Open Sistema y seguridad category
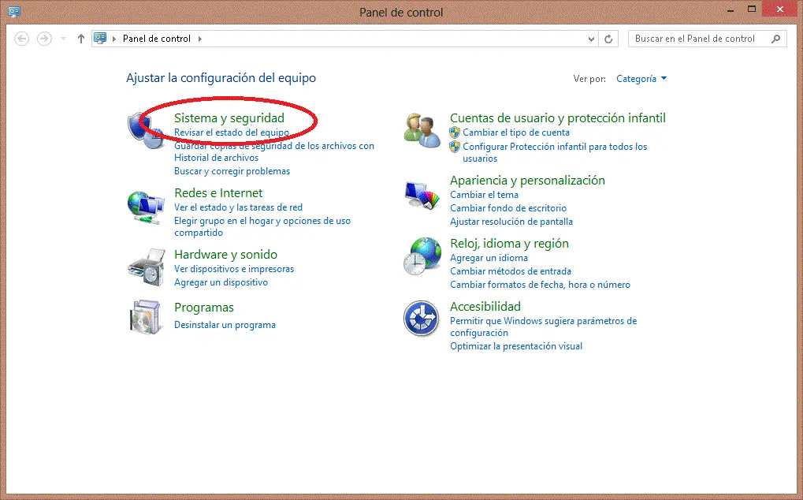 coord(229,118)
